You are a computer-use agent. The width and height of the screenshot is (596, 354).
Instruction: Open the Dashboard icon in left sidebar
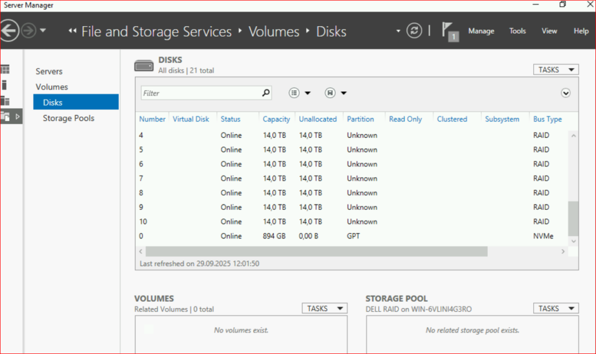[5, 69]
